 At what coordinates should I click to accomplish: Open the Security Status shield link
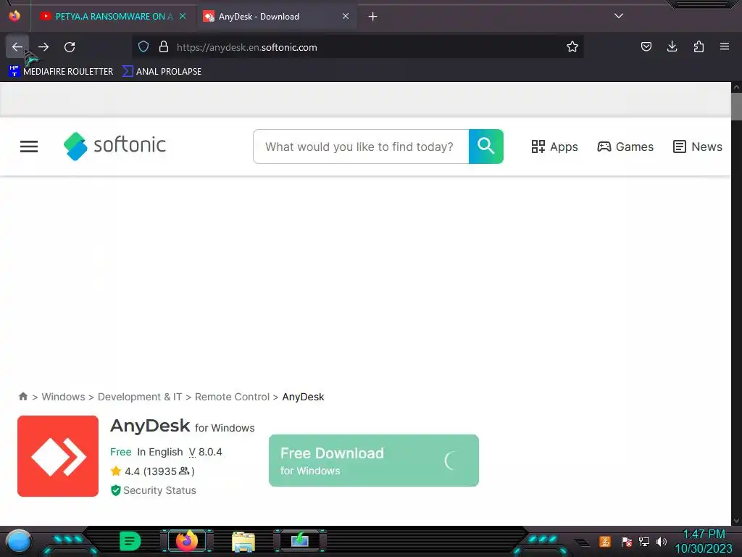click(x=154, y=490)
